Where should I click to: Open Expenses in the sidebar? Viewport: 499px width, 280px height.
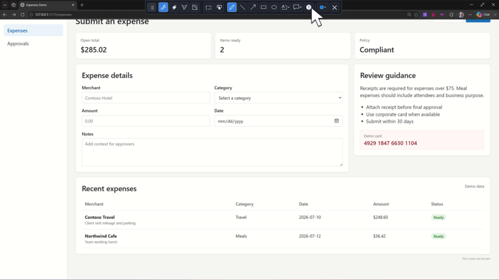pos(34,31)
